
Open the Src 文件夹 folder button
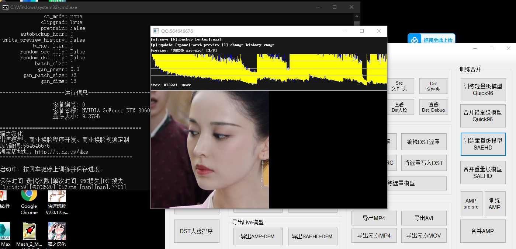399,86
